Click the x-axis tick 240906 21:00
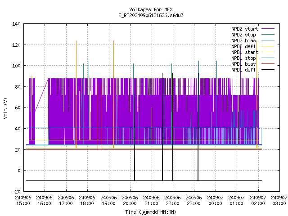288x216 pixels. tap(151, 201)
